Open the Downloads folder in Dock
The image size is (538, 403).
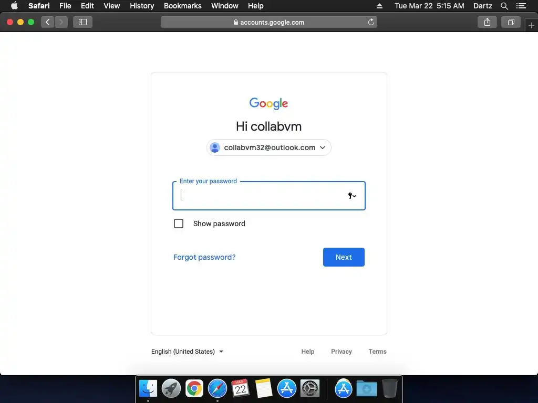pyautogui.click(x=366, y=389)
